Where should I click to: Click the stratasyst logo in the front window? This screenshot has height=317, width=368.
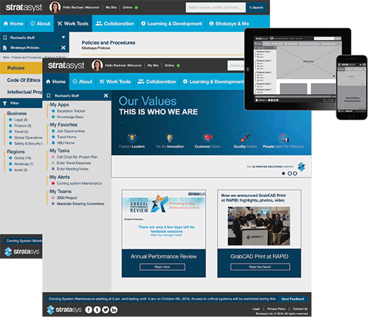[x=66, y=65]
